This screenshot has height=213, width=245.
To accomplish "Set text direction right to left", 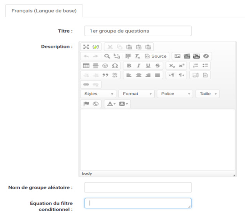I will pyautogui.click(x=181, y=75).
